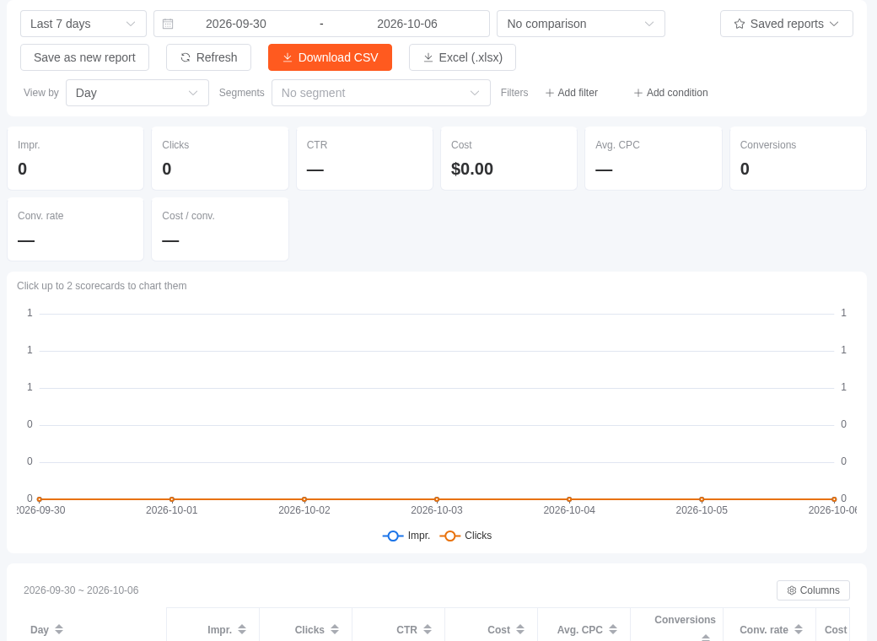Click Add condition link
This screenshot has width=877, height=641.
tap(670, 93)
